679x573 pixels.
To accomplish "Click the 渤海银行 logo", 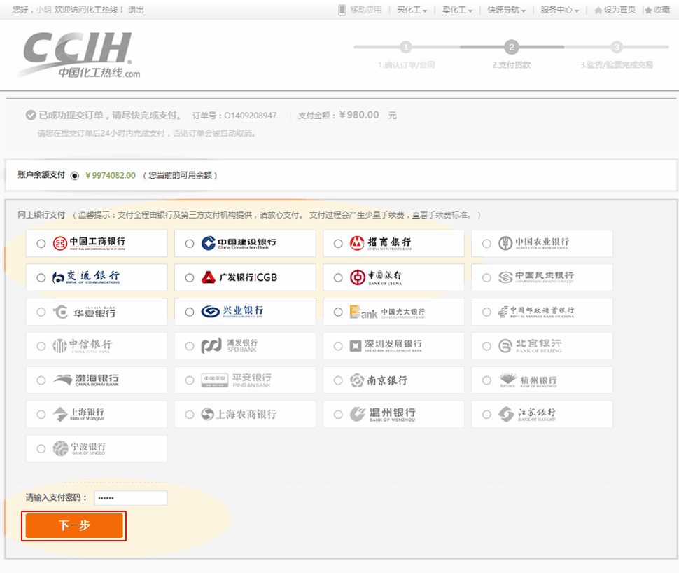I will point(85,380).
